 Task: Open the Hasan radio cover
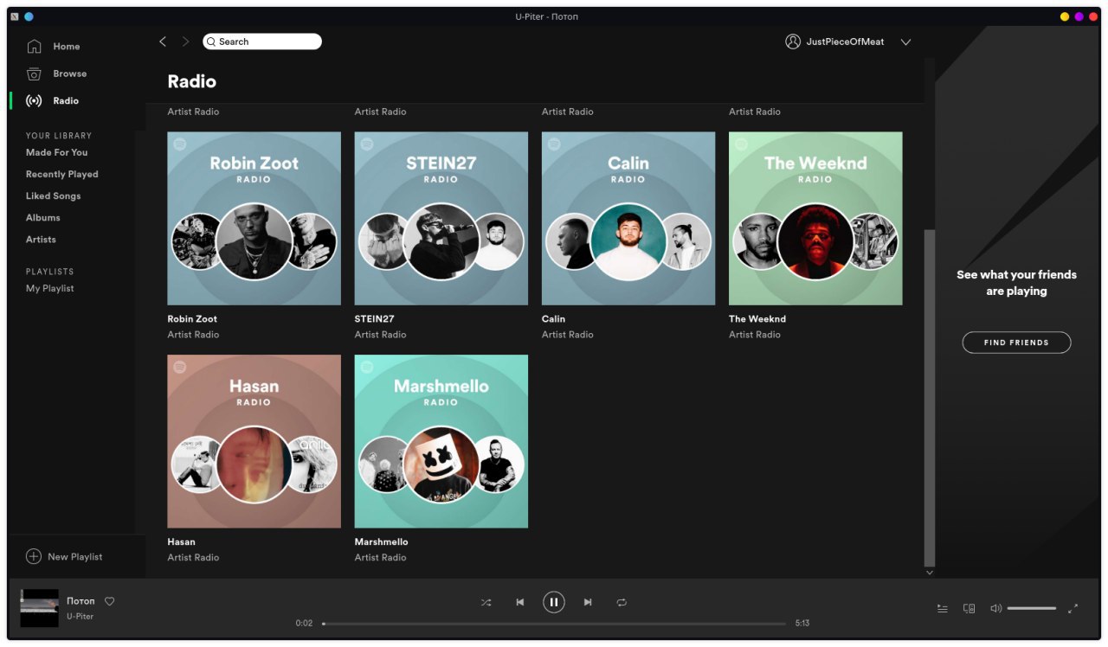(254, 441)
